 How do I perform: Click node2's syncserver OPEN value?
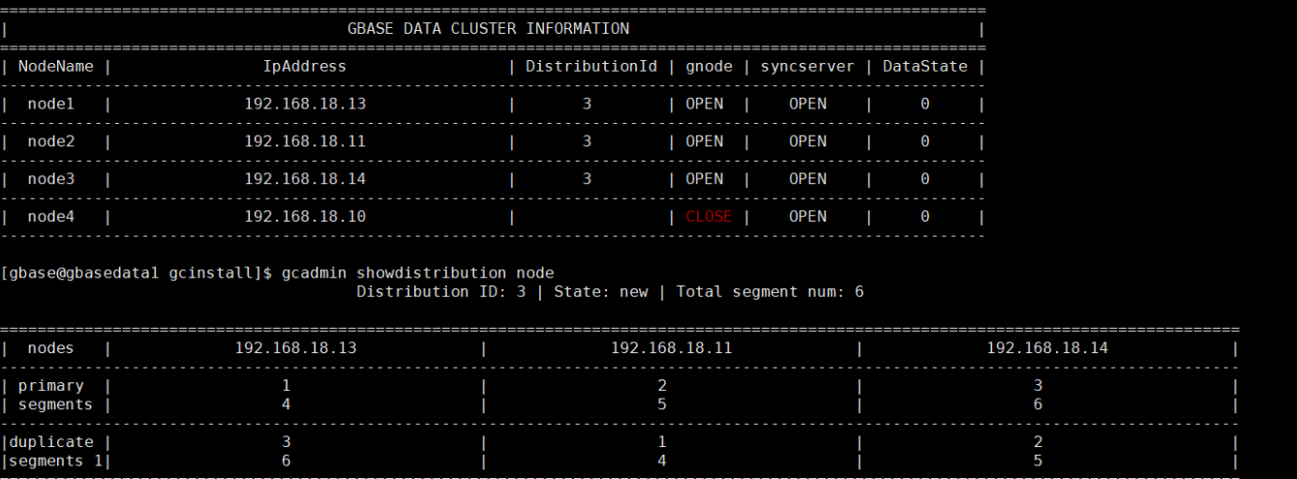[807, 141]
